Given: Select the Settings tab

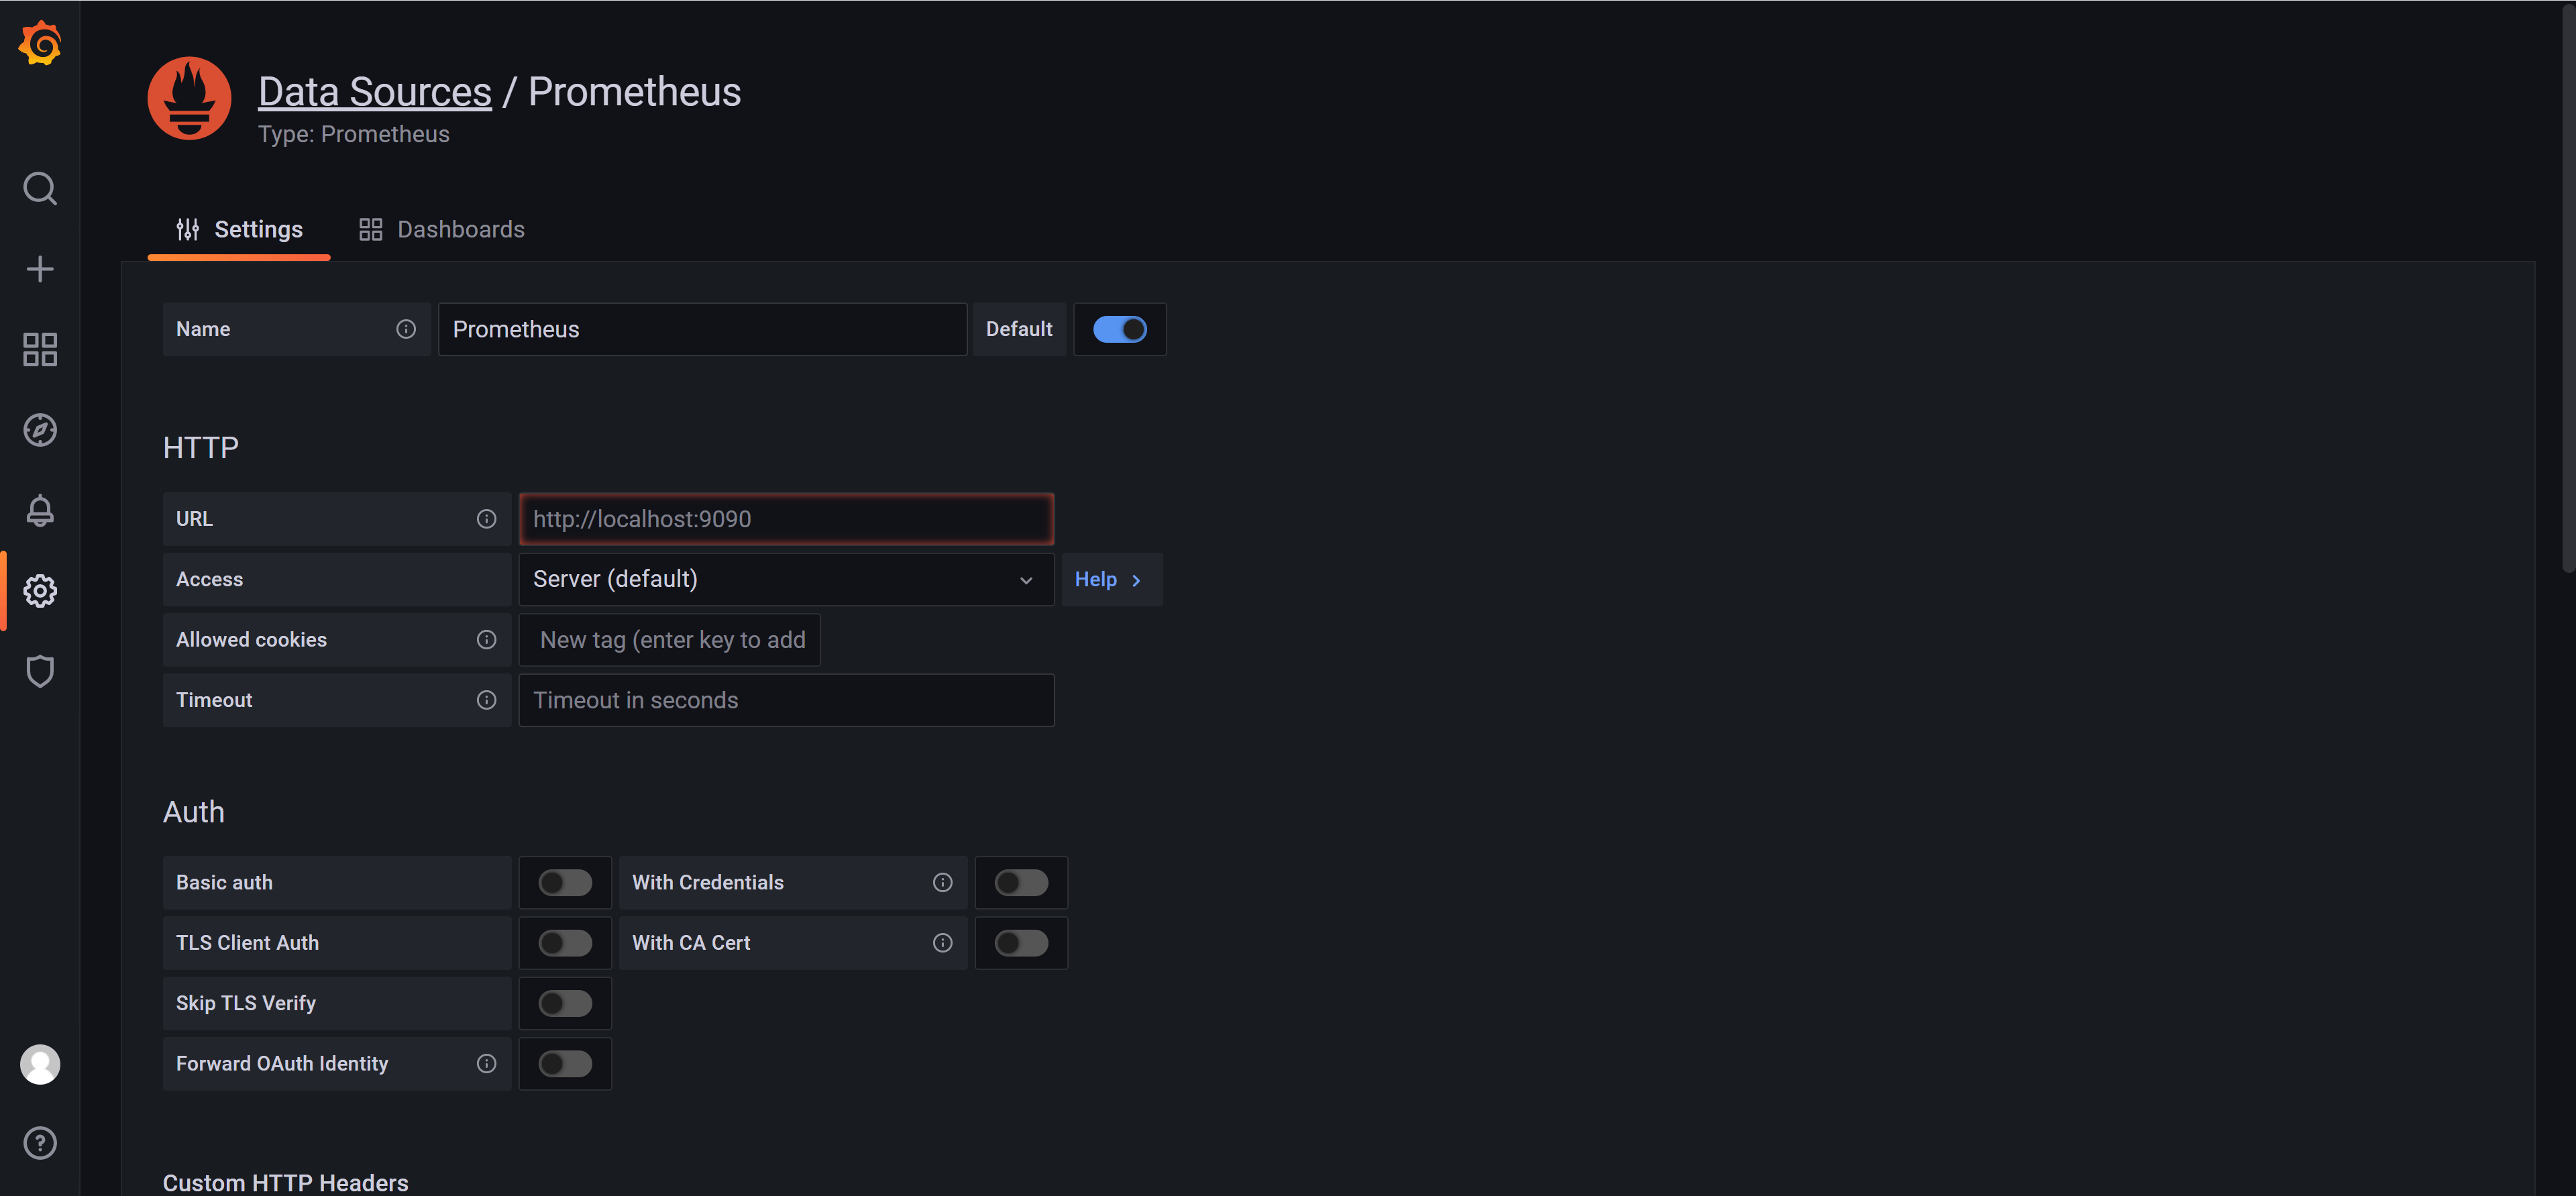Looking at the screenshot, I should pos(239,229).
